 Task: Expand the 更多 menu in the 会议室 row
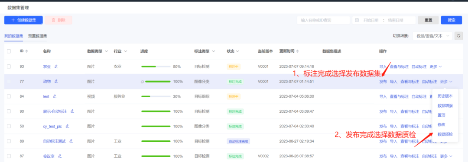[x=446, y=156]
